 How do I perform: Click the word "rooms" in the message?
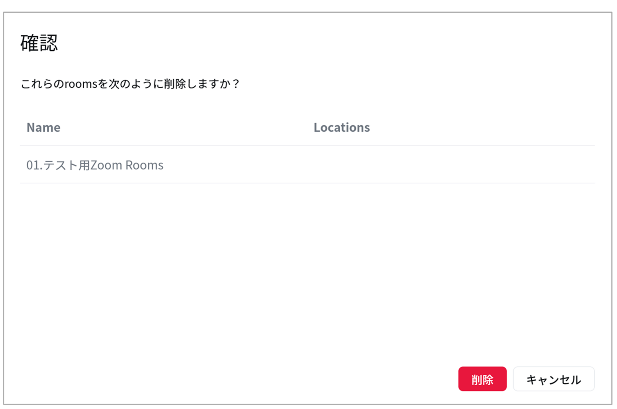[81, 84]
